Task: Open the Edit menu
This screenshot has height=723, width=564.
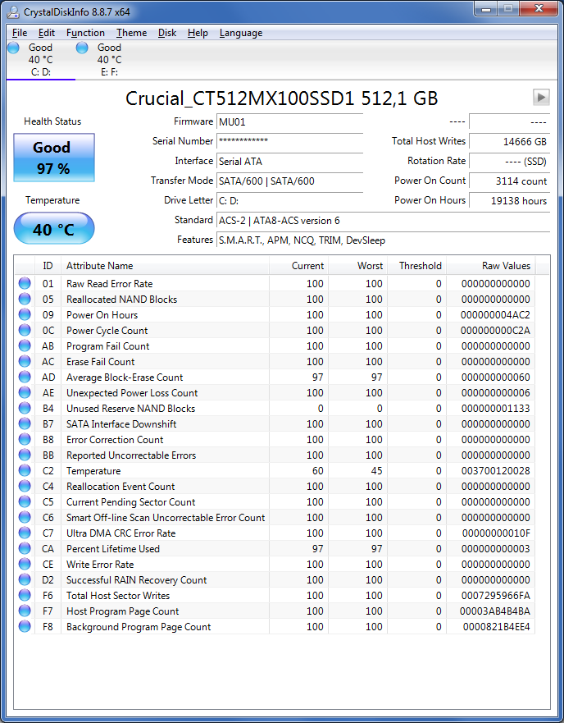Action: pos(47,33)
